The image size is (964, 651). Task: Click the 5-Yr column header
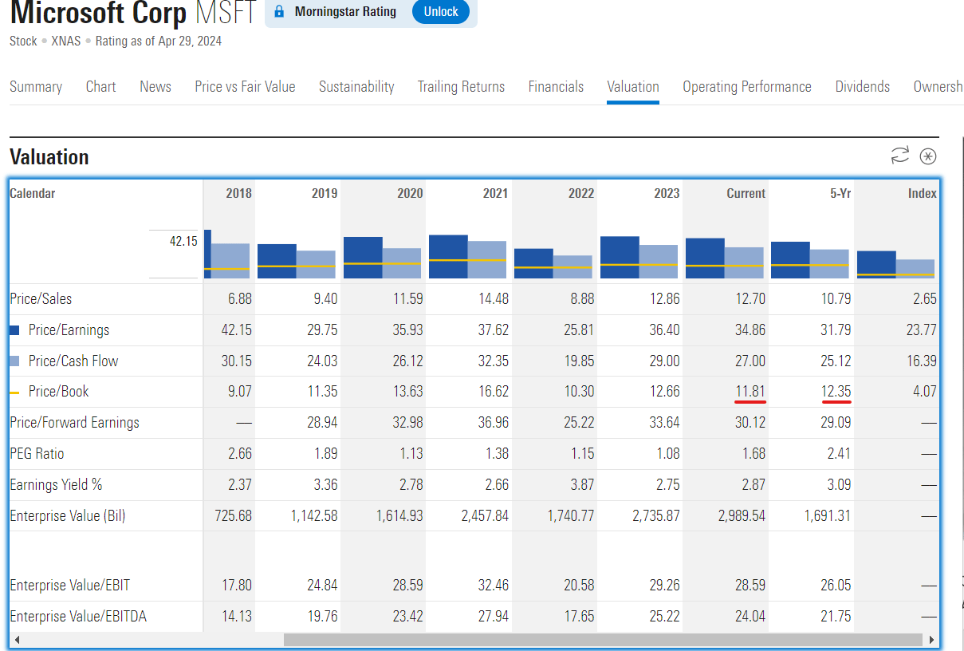point(841,193)
